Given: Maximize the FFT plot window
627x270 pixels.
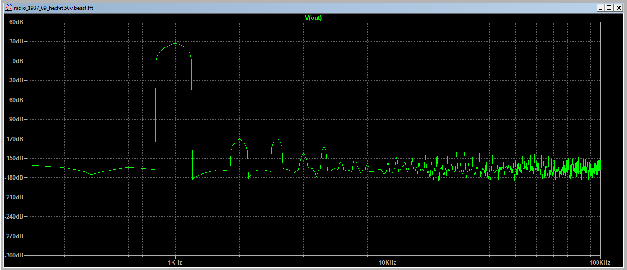Looking at the screenshot, I should click(609, 8).
